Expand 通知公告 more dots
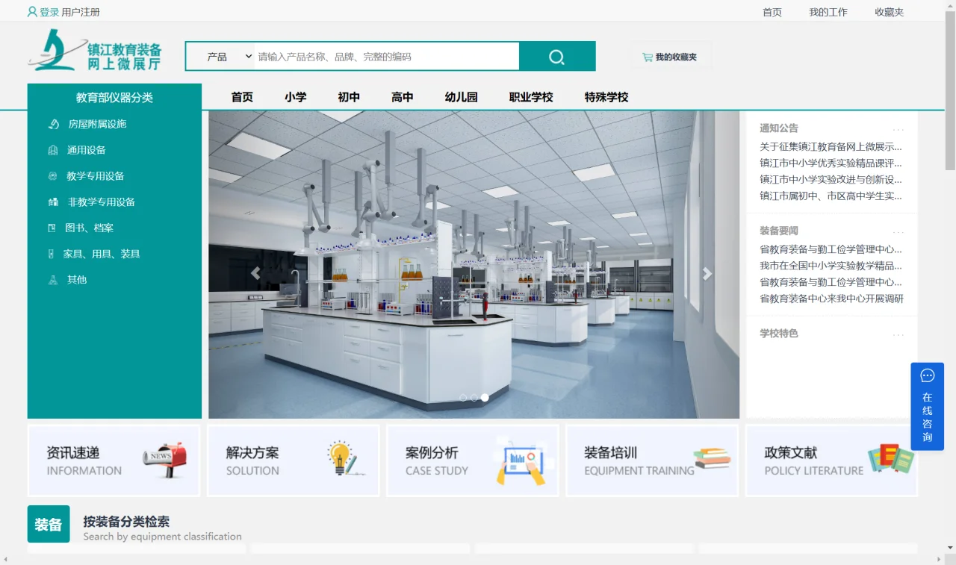 pos(898,129)
